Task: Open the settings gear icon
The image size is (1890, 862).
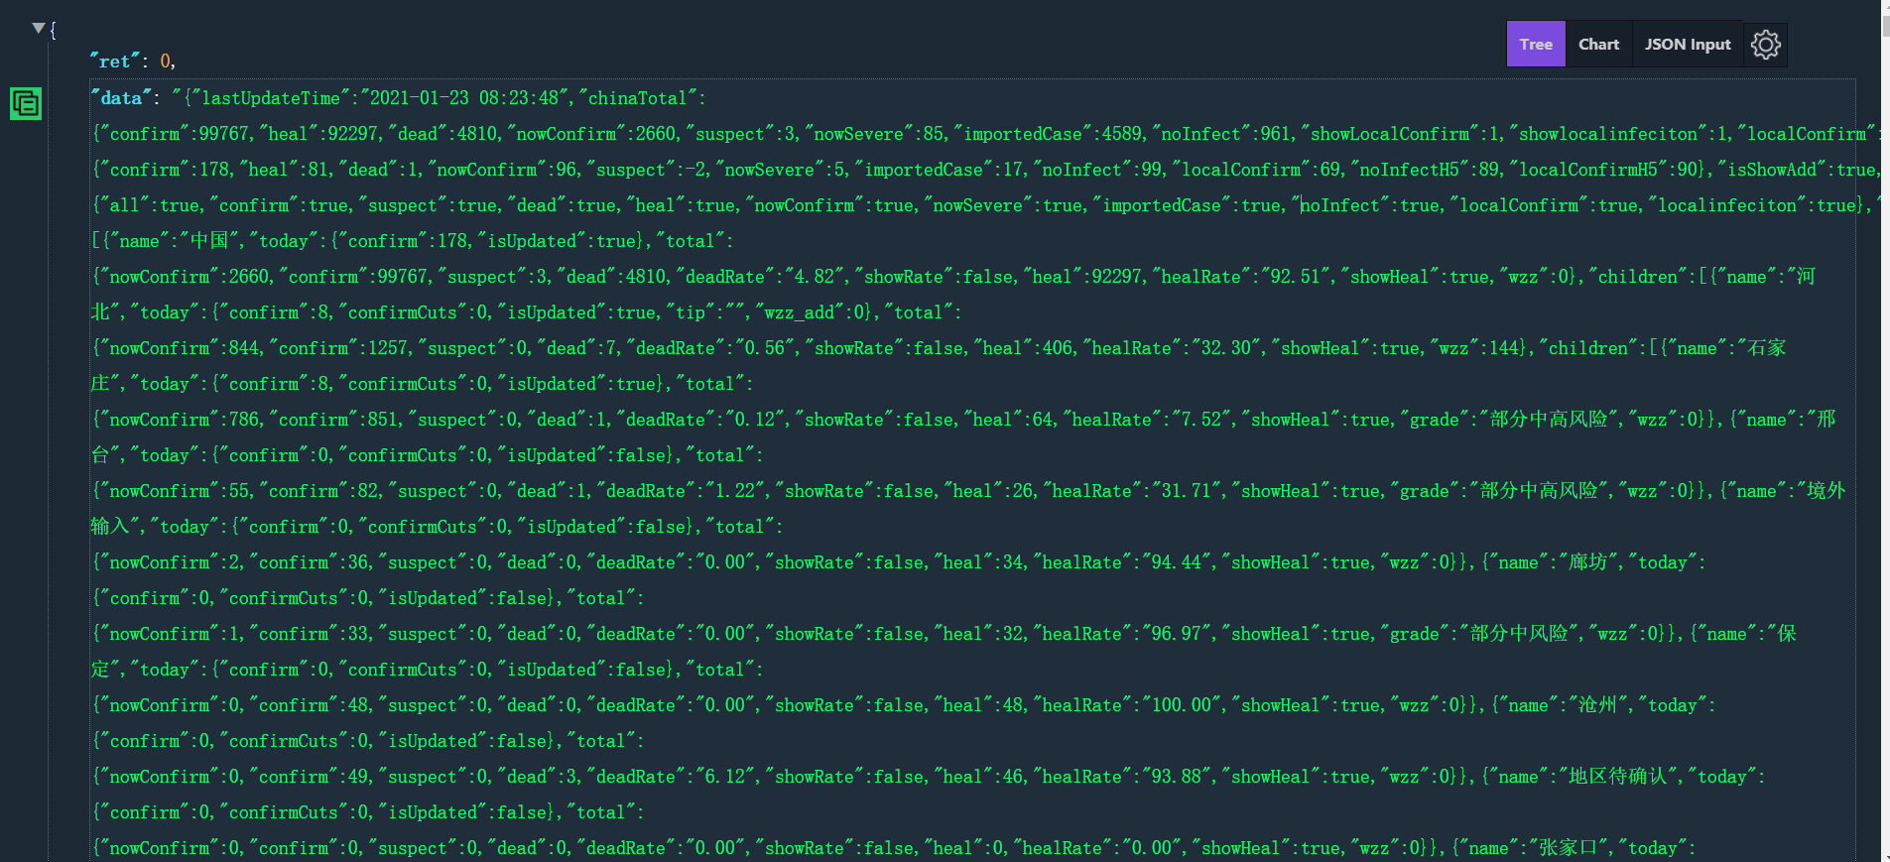Action: pos(1766,45)
